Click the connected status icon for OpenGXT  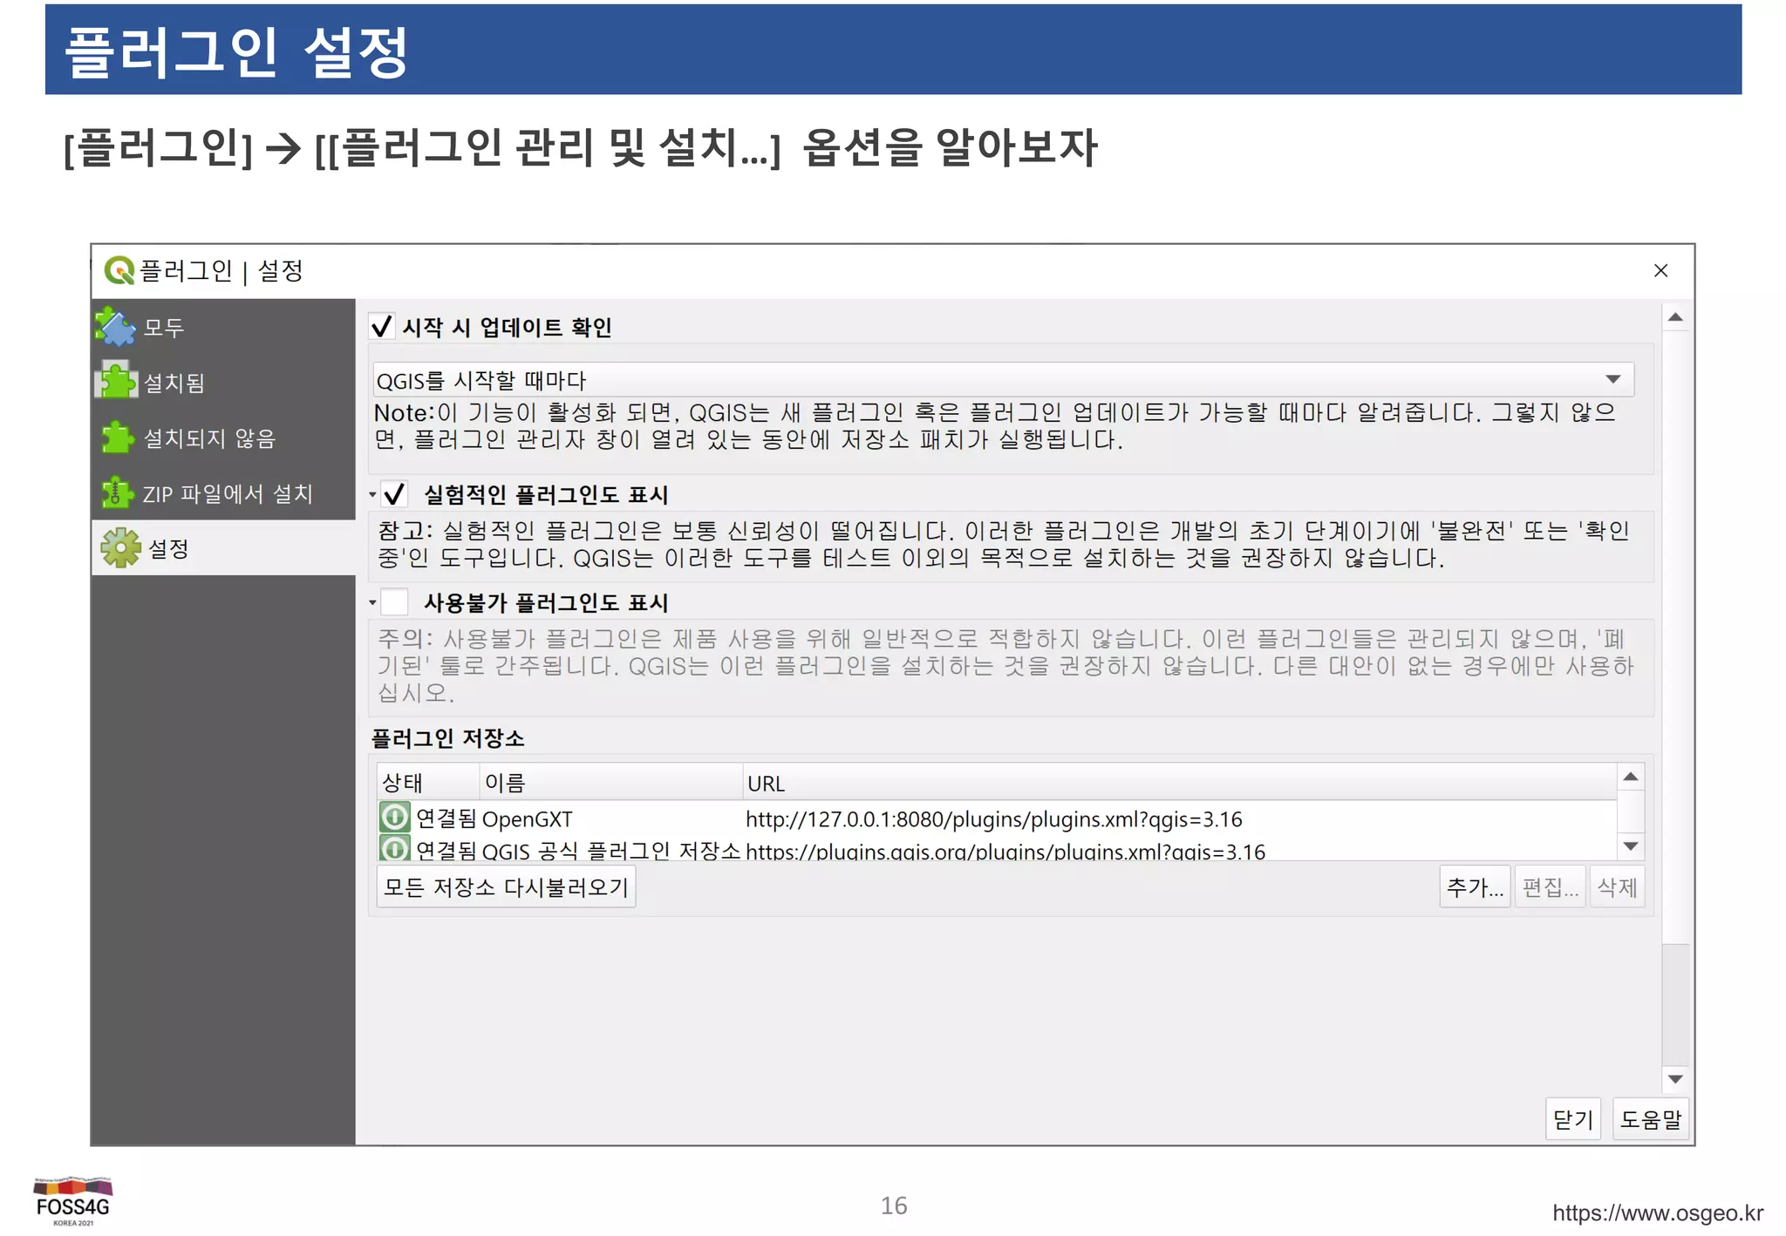point(394,818)
